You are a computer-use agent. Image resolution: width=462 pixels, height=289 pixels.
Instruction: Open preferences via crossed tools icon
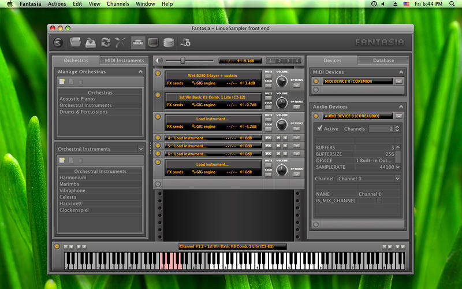pos(120,42)
